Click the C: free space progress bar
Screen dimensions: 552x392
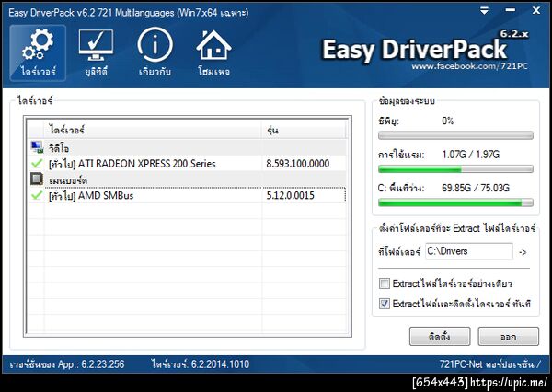pyautogui.click(x=455, y=202)
